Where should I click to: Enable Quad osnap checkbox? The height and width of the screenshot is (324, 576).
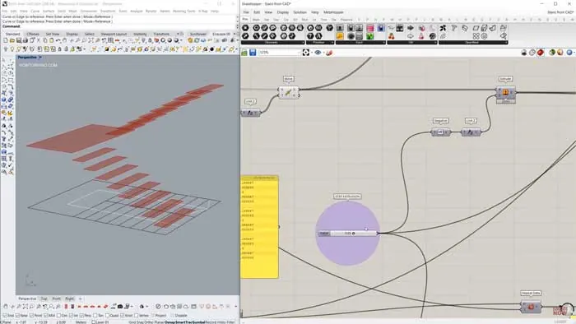[108, 316]
